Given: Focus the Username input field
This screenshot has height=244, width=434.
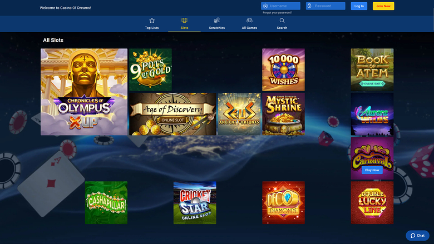Looking at the screenshot, I should (280, 6).
